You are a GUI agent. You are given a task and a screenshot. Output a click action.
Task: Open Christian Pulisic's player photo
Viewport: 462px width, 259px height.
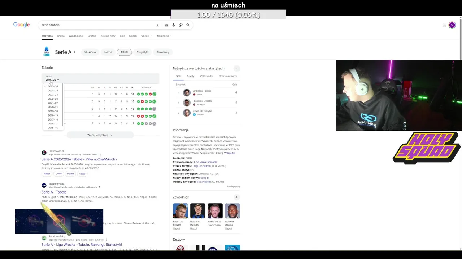[x=187, y=92]
